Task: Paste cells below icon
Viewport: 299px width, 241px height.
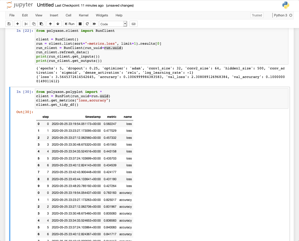Action: tap(41, 24)
